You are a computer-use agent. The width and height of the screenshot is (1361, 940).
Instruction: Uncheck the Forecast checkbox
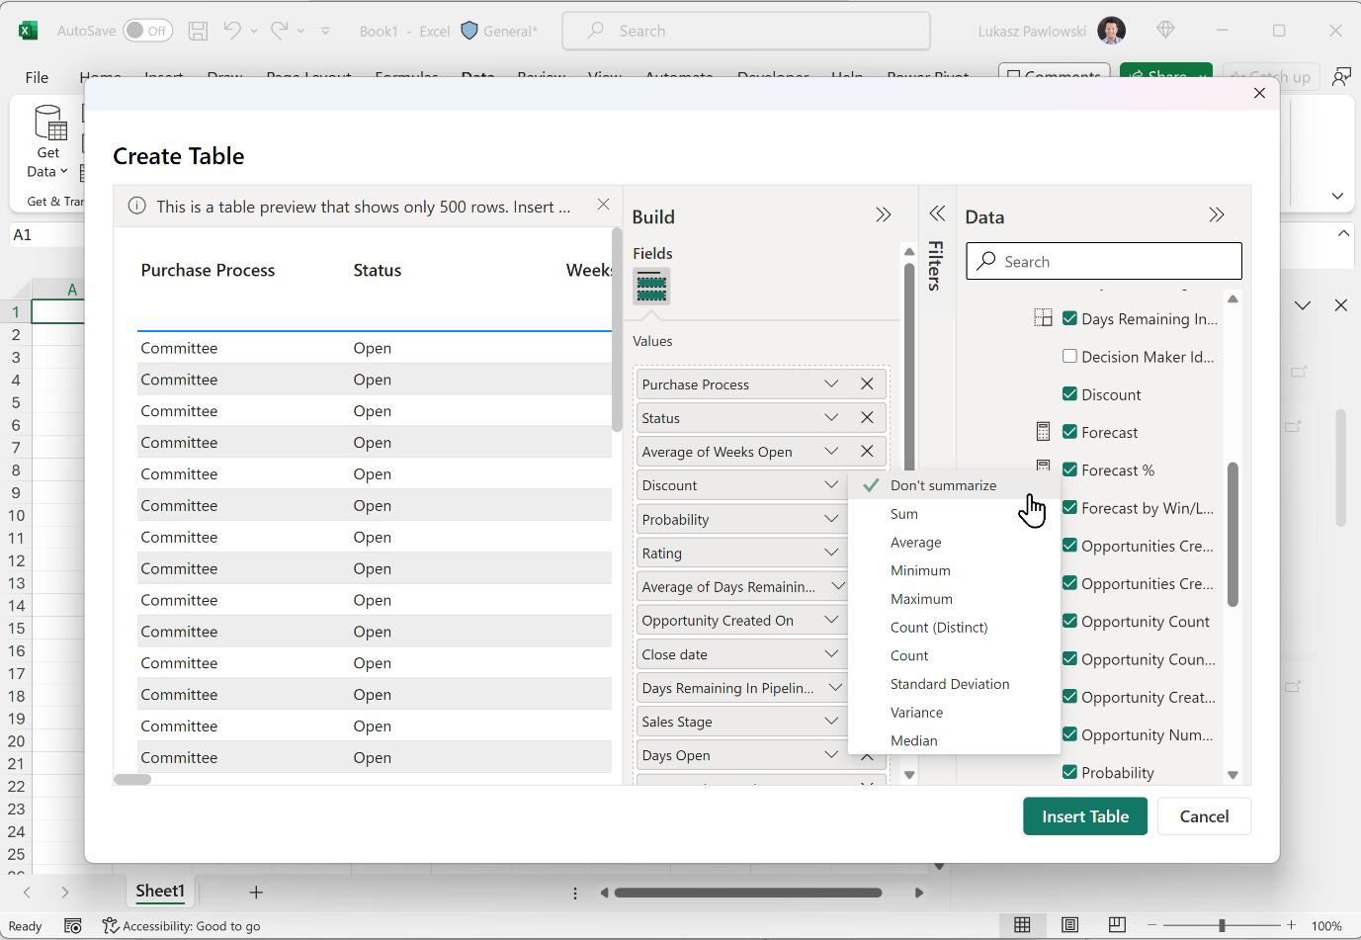[1069, 431]
